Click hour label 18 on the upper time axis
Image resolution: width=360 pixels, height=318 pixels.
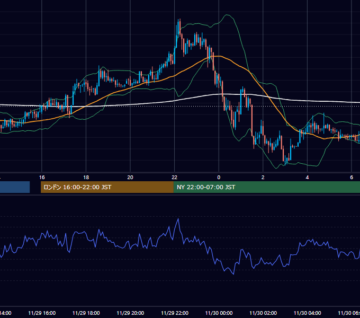(x=86, y=177)
